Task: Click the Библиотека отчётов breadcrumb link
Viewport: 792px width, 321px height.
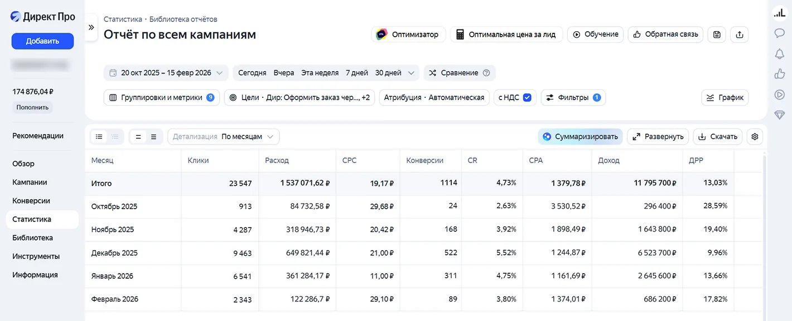Action: pos(183,19)
